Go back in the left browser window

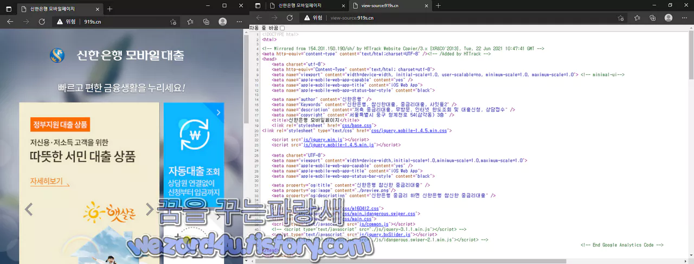point(10,22)
